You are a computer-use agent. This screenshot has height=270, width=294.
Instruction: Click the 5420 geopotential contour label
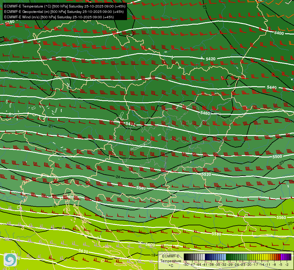(211, 59)
